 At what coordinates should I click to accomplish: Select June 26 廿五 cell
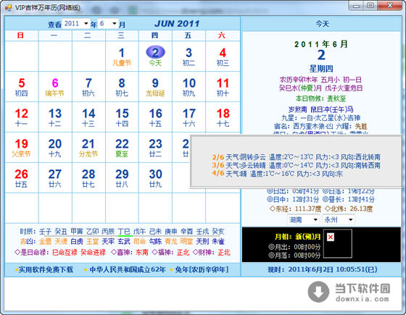click(22, 177)
